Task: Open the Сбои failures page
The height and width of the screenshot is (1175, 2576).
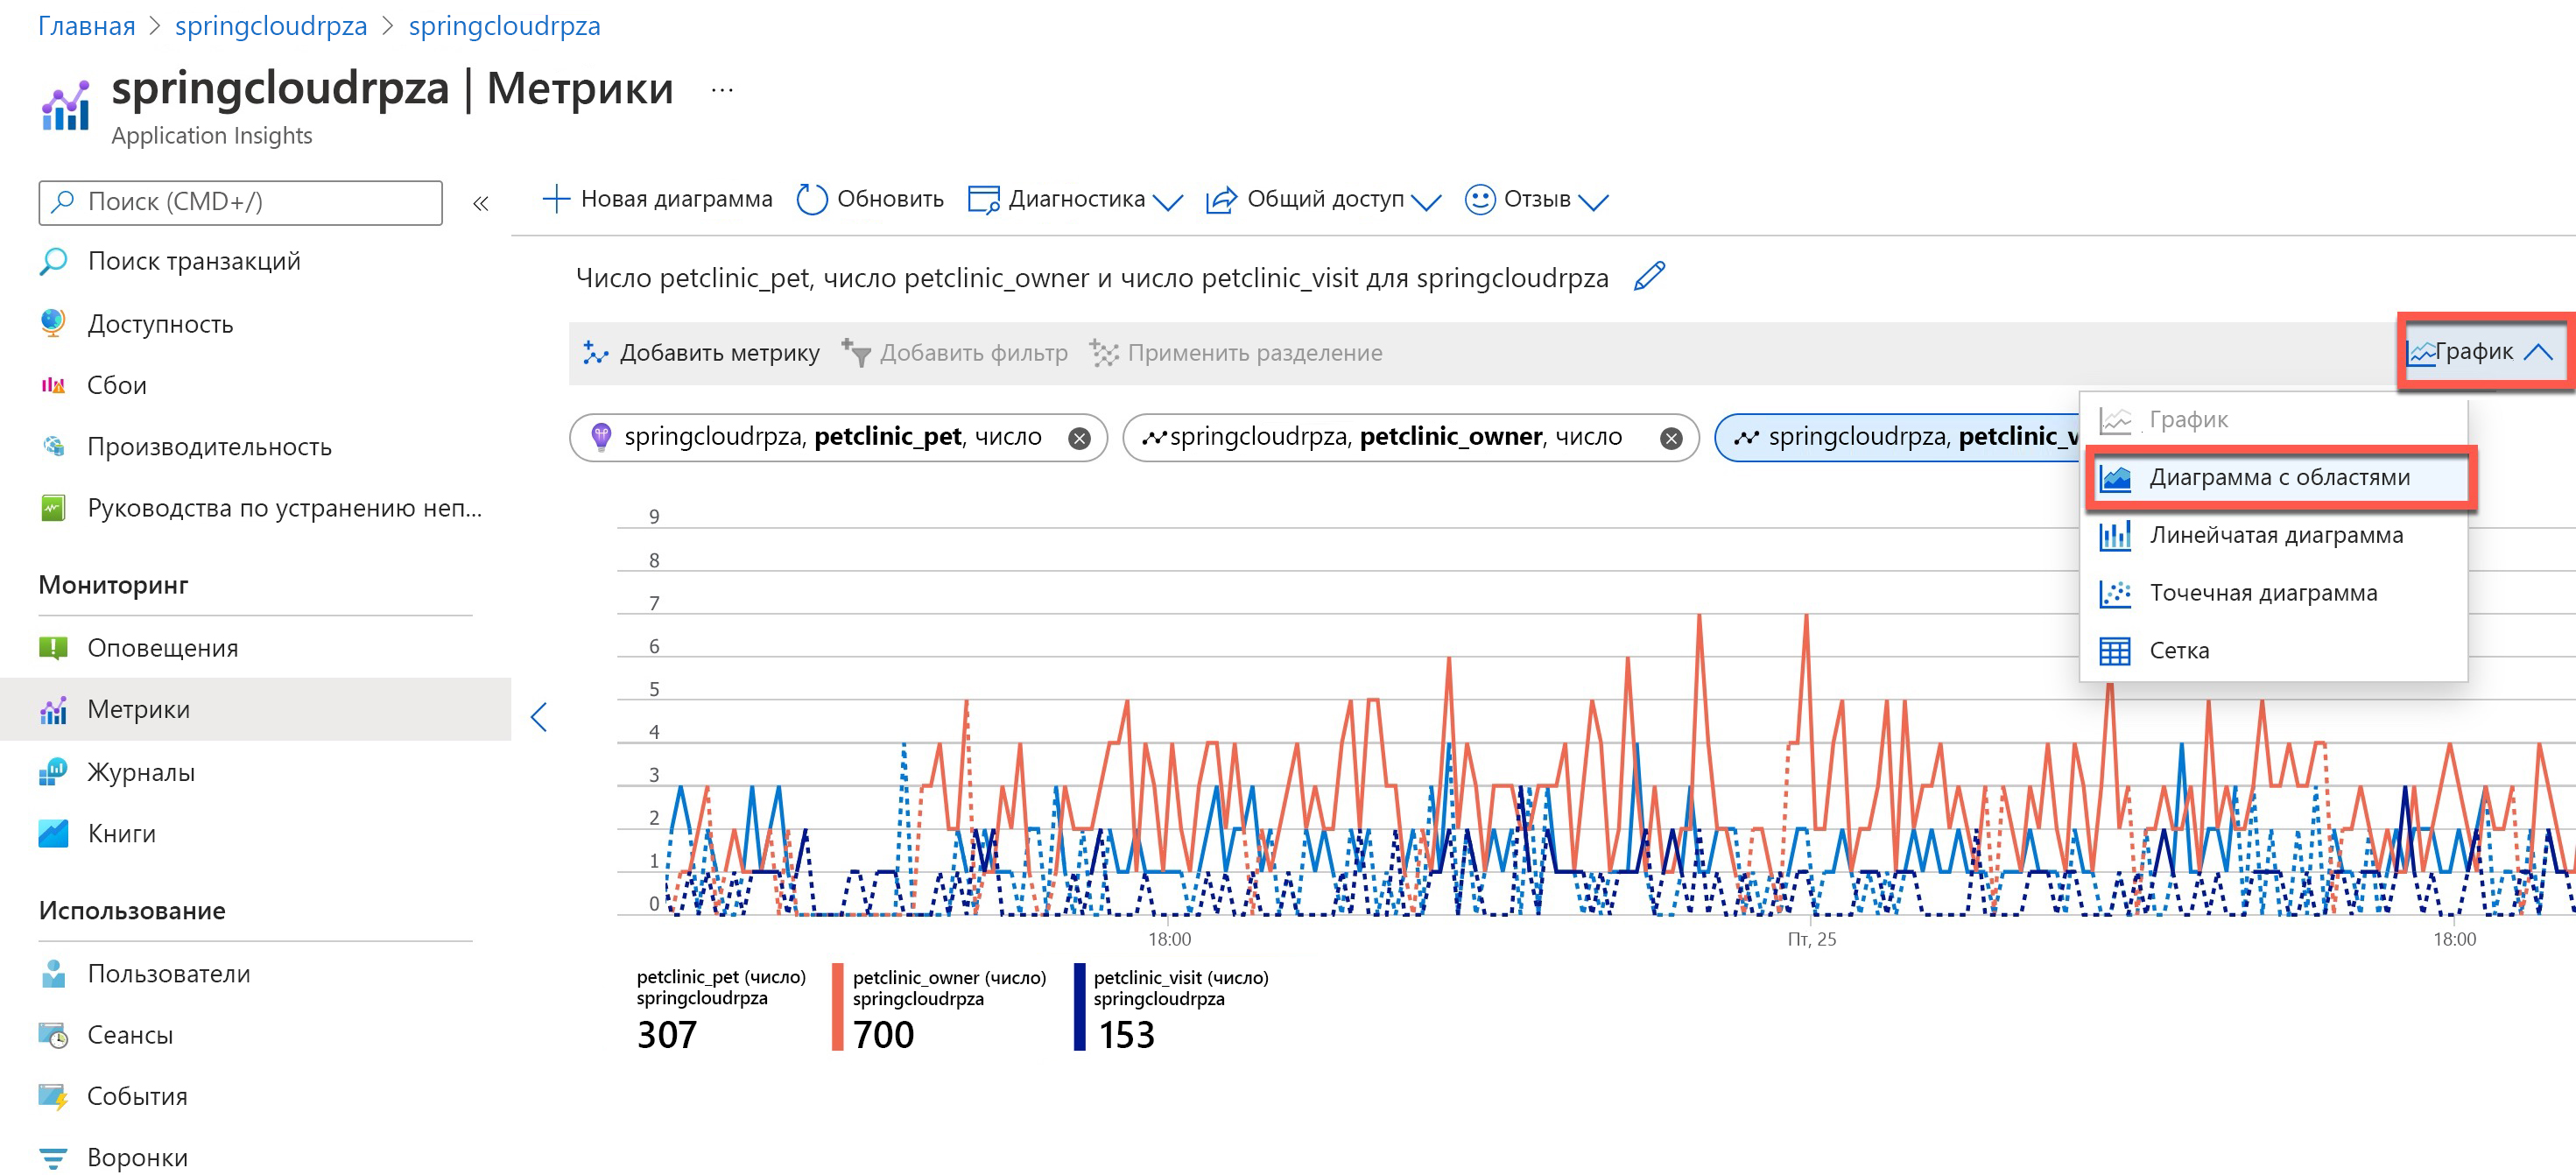Action: click(116, 385)
